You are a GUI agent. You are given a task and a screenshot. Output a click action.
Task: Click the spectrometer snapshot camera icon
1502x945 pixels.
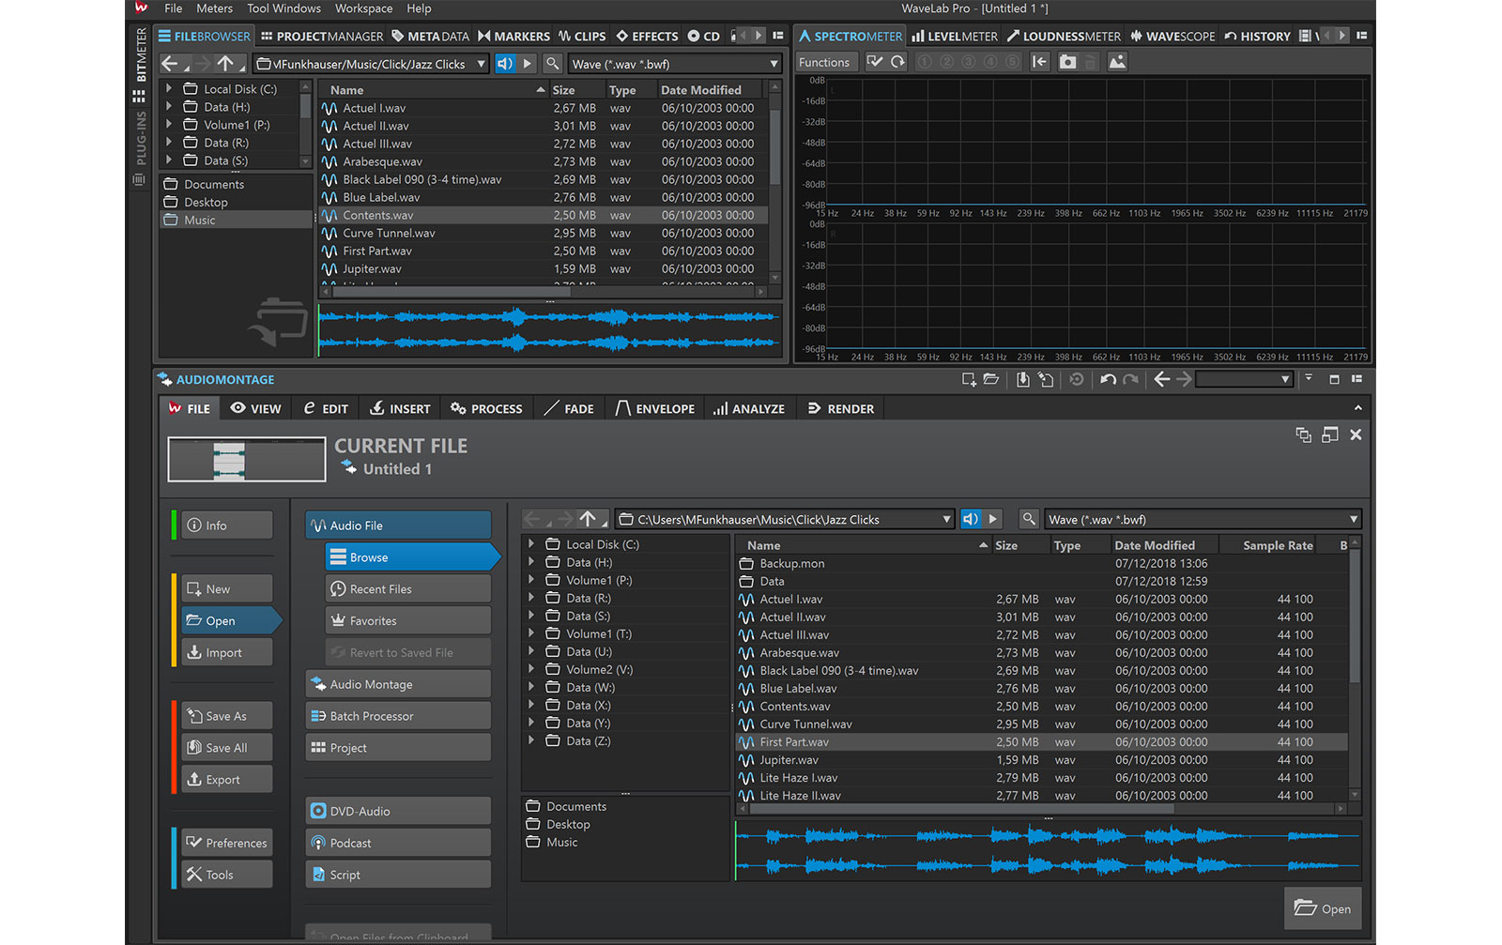pyautogui.click(x=1067, y=62)
